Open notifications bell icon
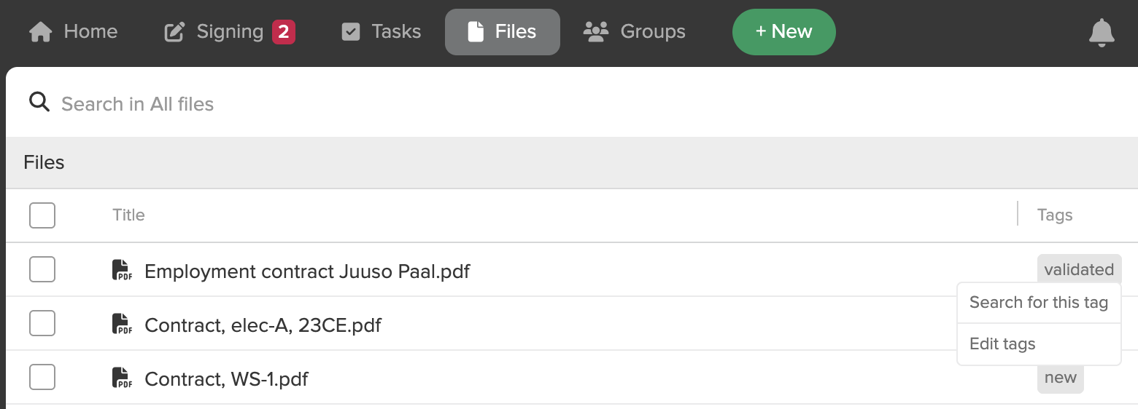 pyautogui.click(x=1102, y=33)
